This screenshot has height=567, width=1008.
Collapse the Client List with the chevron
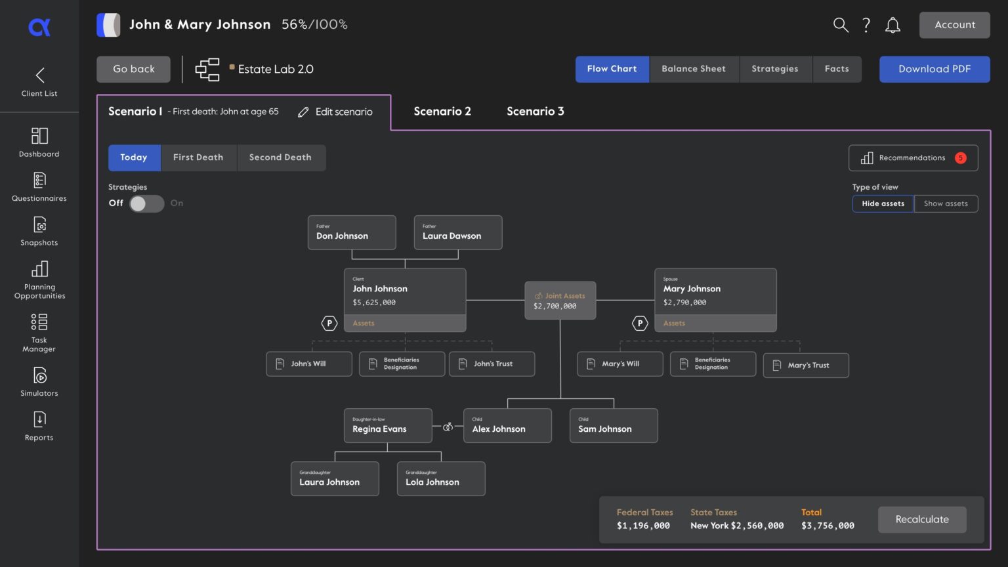click(x=39, y=75)
